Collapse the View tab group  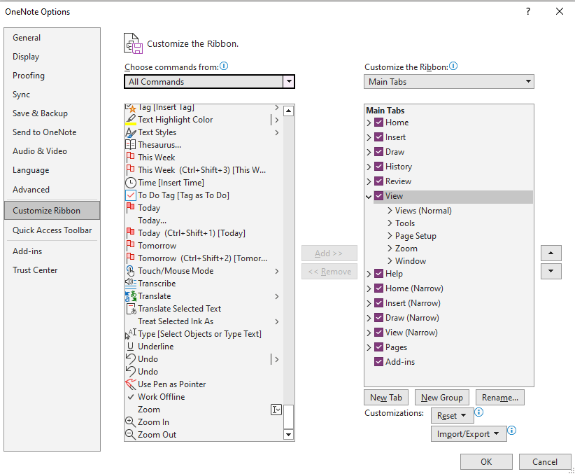tap(369, 195)
